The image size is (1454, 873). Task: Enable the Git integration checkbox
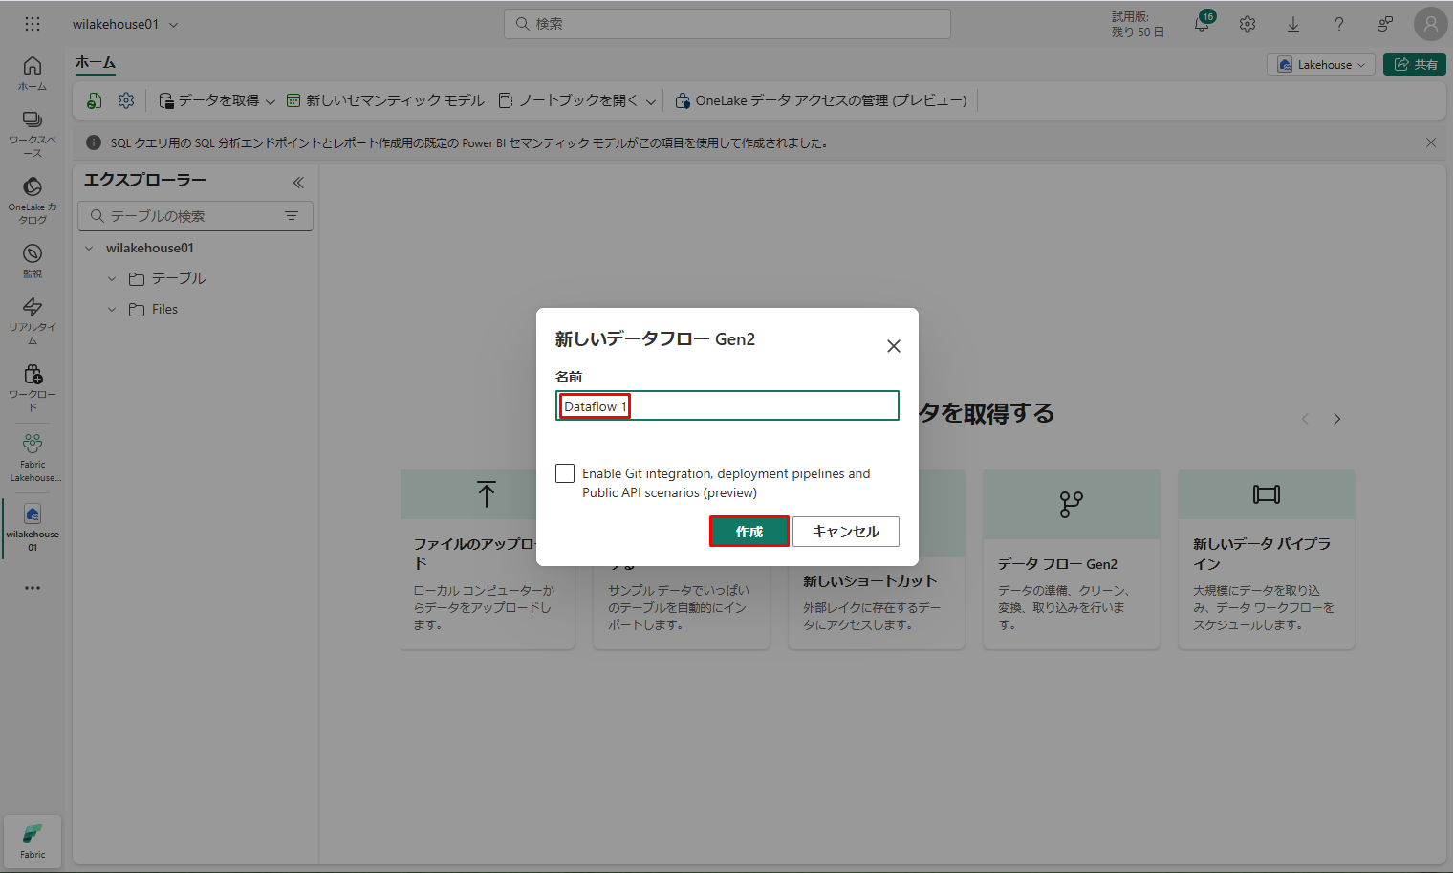coord(565,473)
